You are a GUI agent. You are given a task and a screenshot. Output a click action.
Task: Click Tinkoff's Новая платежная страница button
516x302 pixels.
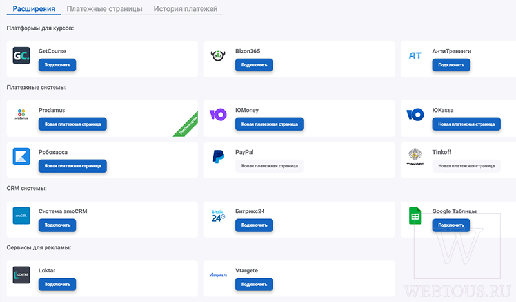point(466,166)
